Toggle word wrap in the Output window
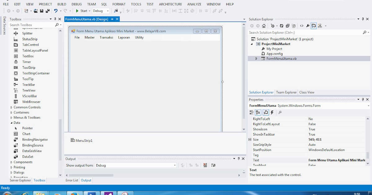Screen dimensions: 372x195 [x=213, y=165]
